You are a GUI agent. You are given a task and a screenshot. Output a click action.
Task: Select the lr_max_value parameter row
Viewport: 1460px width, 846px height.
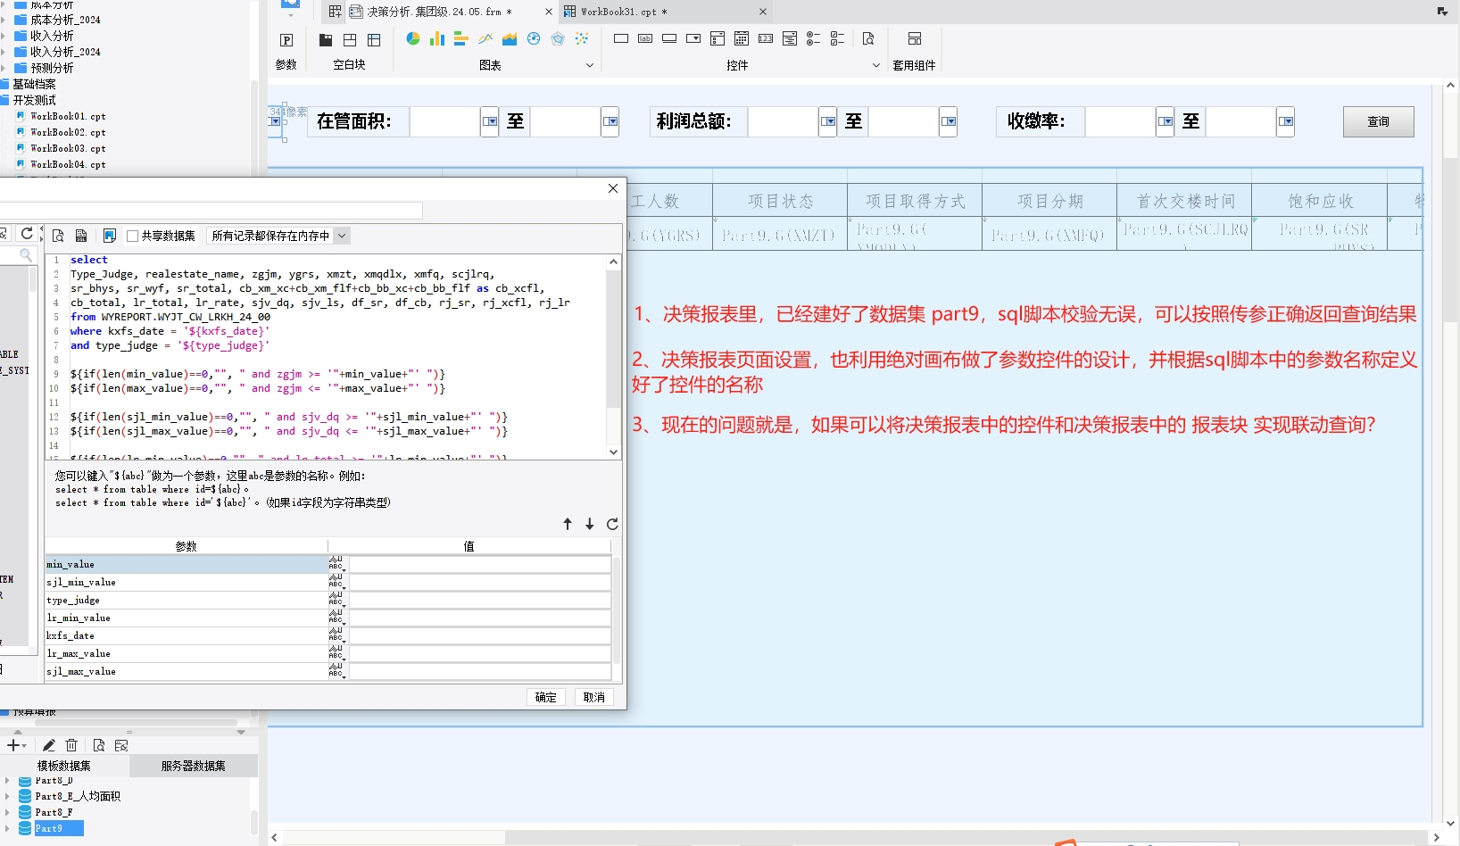coord(187,653)
